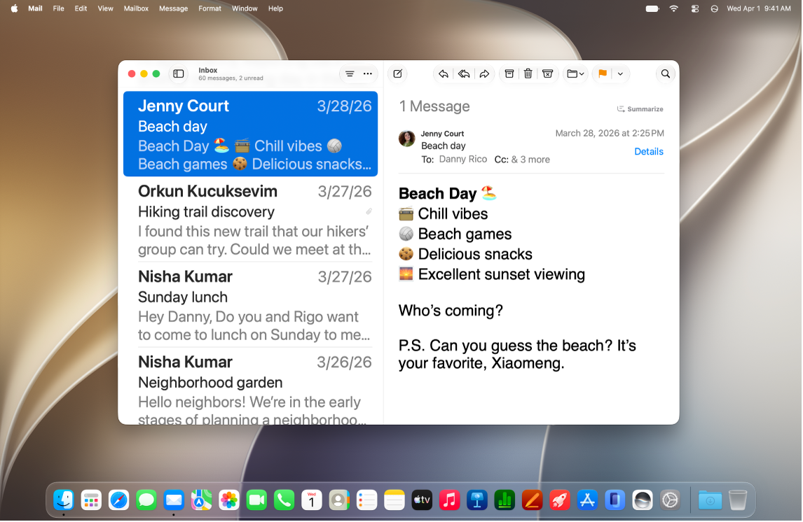
Task: Click Summarize for this message
Action: 640,109
